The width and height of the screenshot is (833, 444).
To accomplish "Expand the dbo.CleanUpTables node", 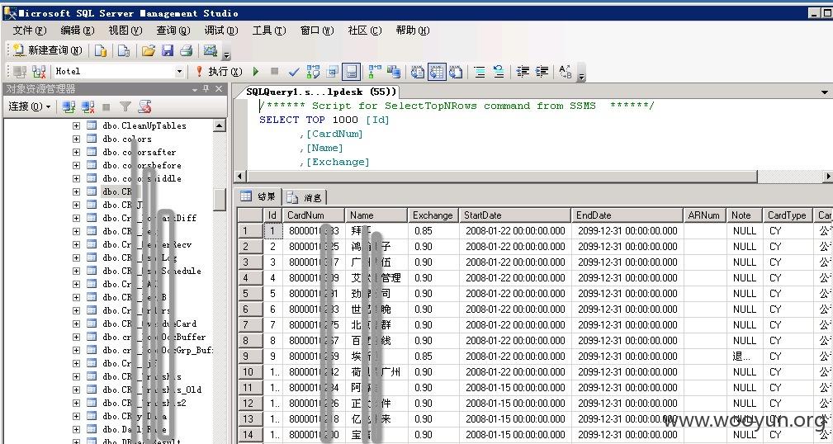I will point(76,125).
